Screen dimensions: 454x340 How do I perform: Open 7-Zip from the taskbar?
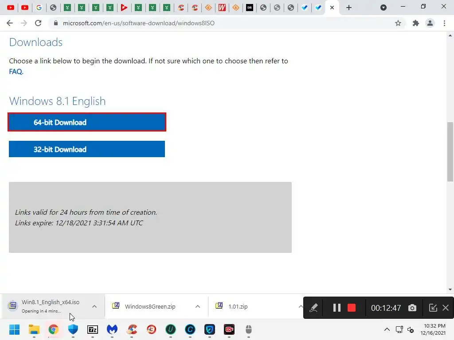(93, 329)
